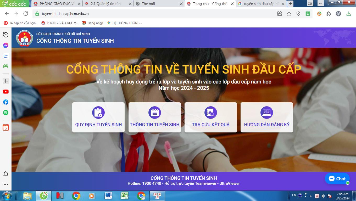Open YouTube from the sidebar
The width and height of the screenshot is (356, 201).
(6, 92)
